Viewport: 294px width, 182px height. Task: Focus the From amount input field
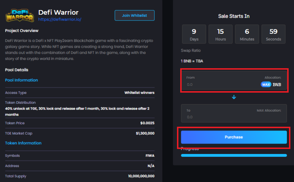tap(234, 81)
